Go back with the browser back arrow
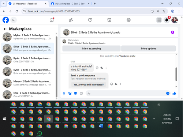Viewport: 183px width, 137px height. (x=4, y=11)
